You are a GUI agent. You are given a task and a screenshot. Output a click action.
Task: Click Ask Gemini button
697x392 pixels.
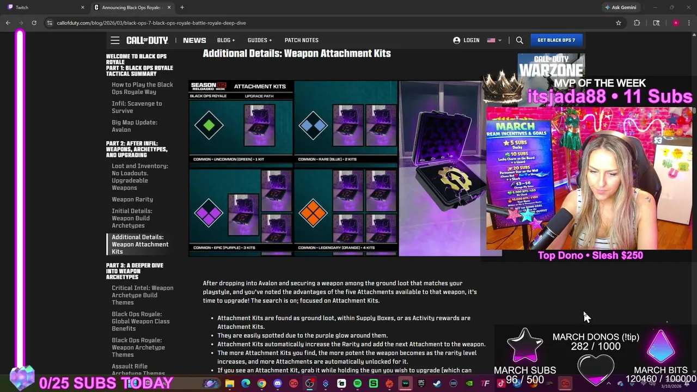620,8
